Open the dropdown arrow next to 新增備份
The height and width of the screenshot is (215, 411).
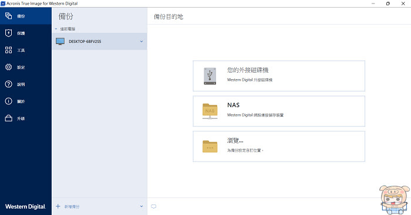[142, 206]
